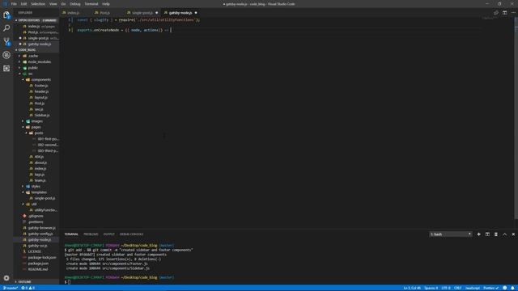Screen dimensions: 518x291
Task: Switch to the Debug Console panel tab
Action: 131,234
